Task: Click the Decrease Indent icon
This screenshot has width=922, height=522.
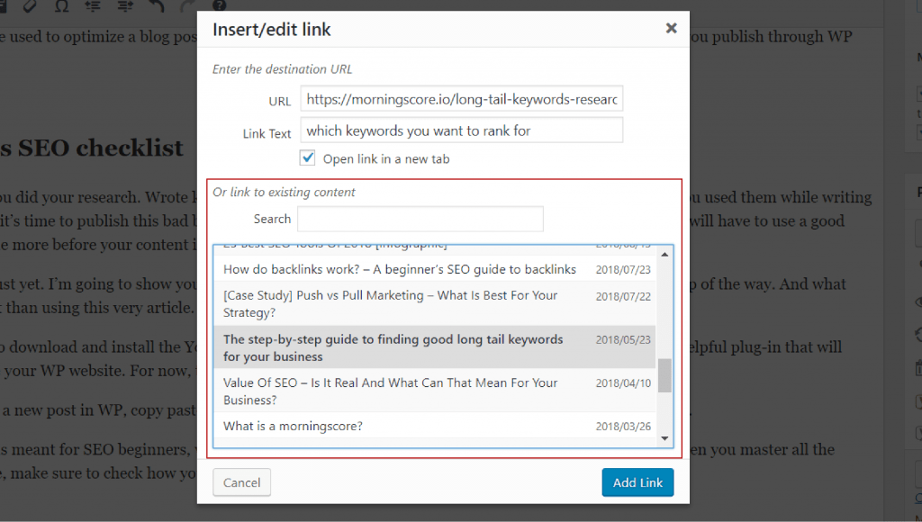Action: [x=94, y=7]
